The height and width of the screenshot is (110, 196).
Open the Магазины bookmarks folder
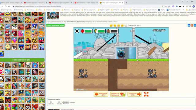pos(66,10)
